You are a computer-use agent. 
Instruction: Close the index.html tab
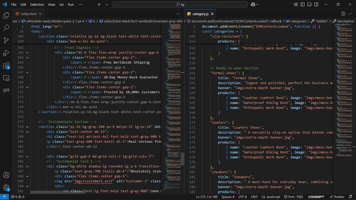[41, 14]
